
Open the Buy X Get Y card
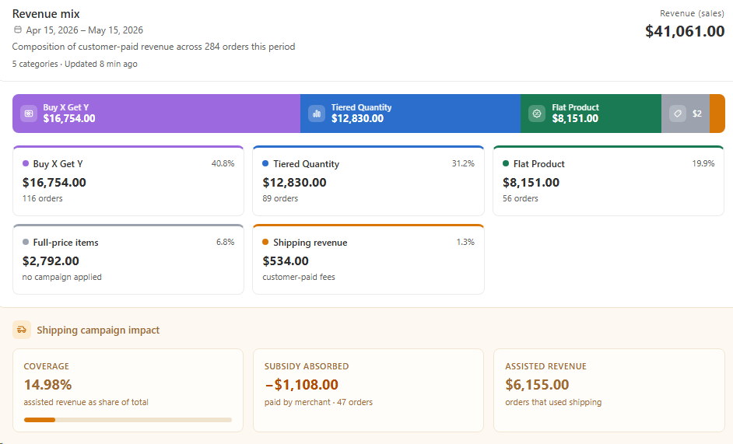coord(128,181)
